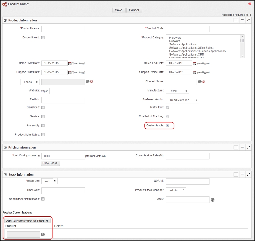Select Software in Product Category list

[x=175, y=41]
